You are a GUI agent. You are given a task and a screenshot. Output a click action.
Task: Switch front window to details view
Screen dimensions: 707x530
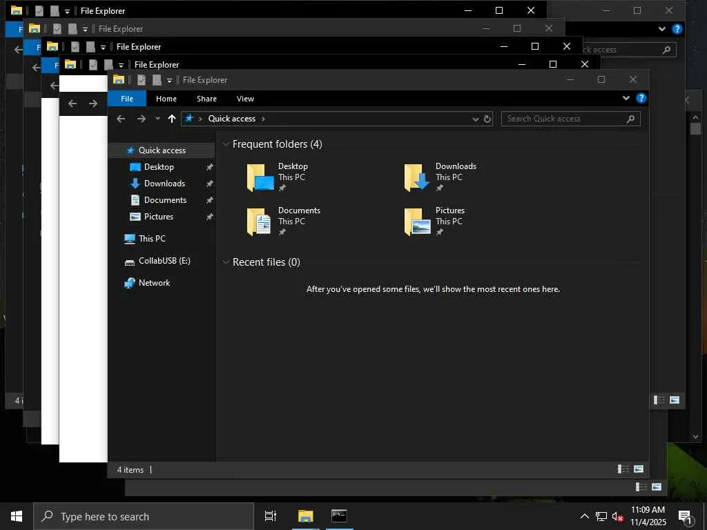[623, 469]
